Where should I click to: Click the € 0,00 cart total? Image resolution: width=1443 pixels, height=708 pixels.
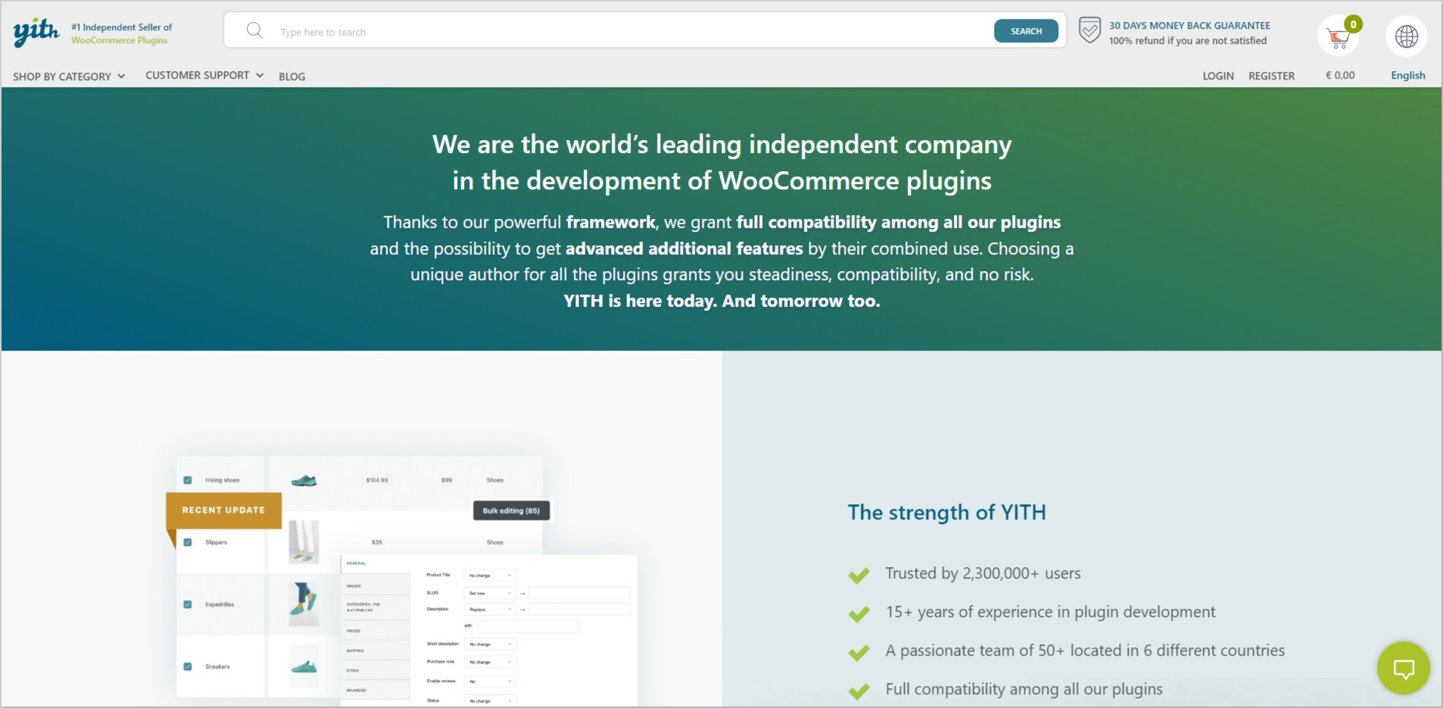click(1340, 75)
